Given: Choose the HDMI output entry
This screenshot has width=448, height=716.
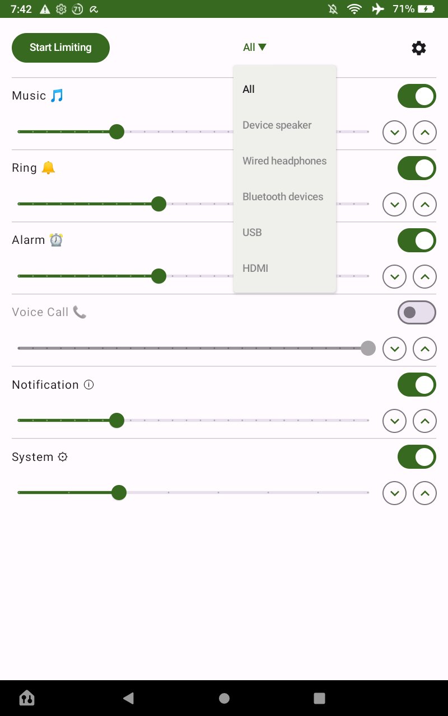Looking at the screenshot, I should [255, 268].
